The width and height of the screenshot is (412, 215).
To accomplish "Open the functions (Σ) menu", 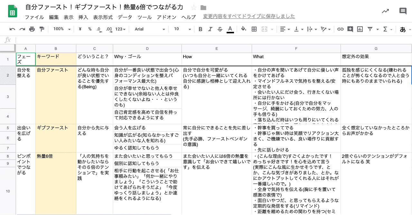I will point(385,29).
